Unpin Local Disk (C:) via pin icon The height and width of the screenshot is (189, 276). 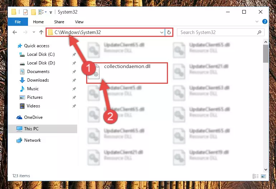coord(74,54)
